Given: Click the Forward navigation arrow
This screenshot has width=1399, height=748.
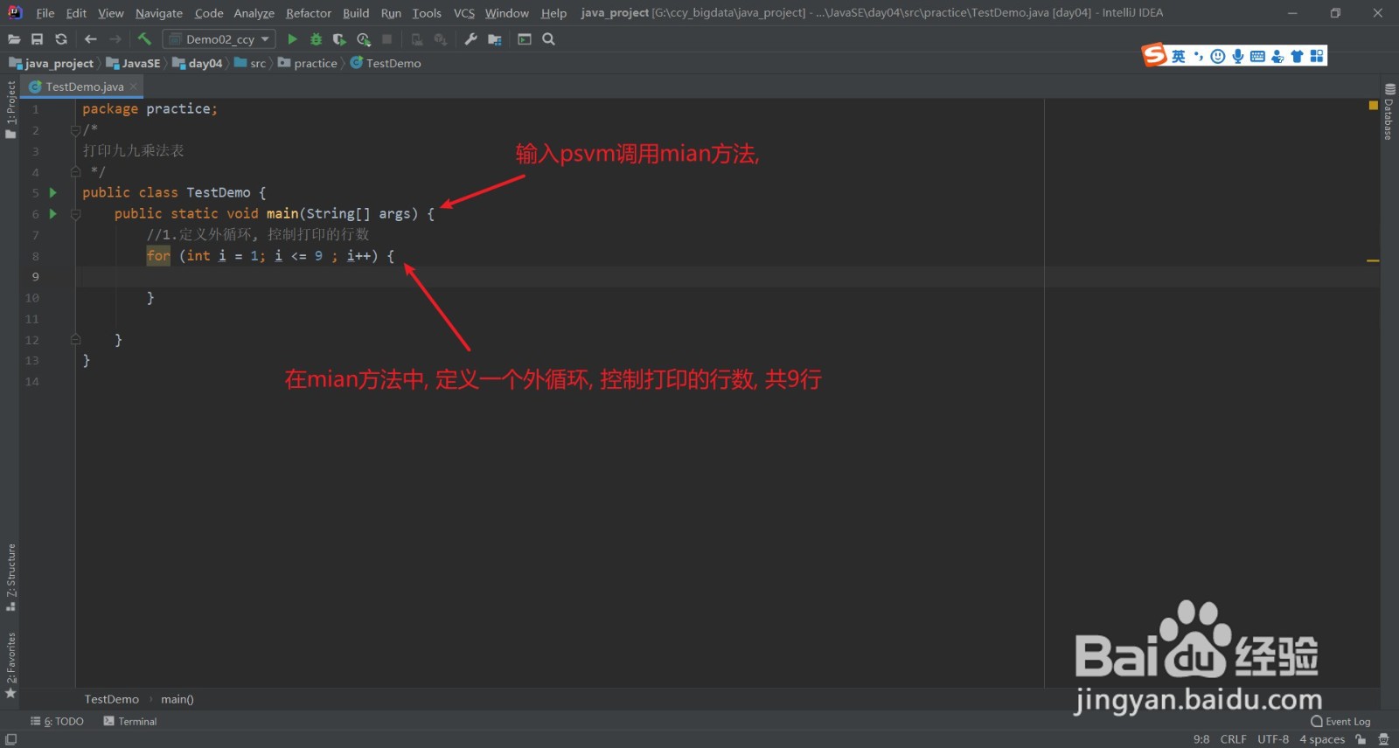Looking at the screenshot, I should pyautogui.click(x=115, y=39).
